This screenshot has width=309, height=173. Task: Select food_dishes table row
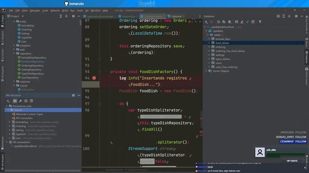pyautogui.click(x=253, y=43)
